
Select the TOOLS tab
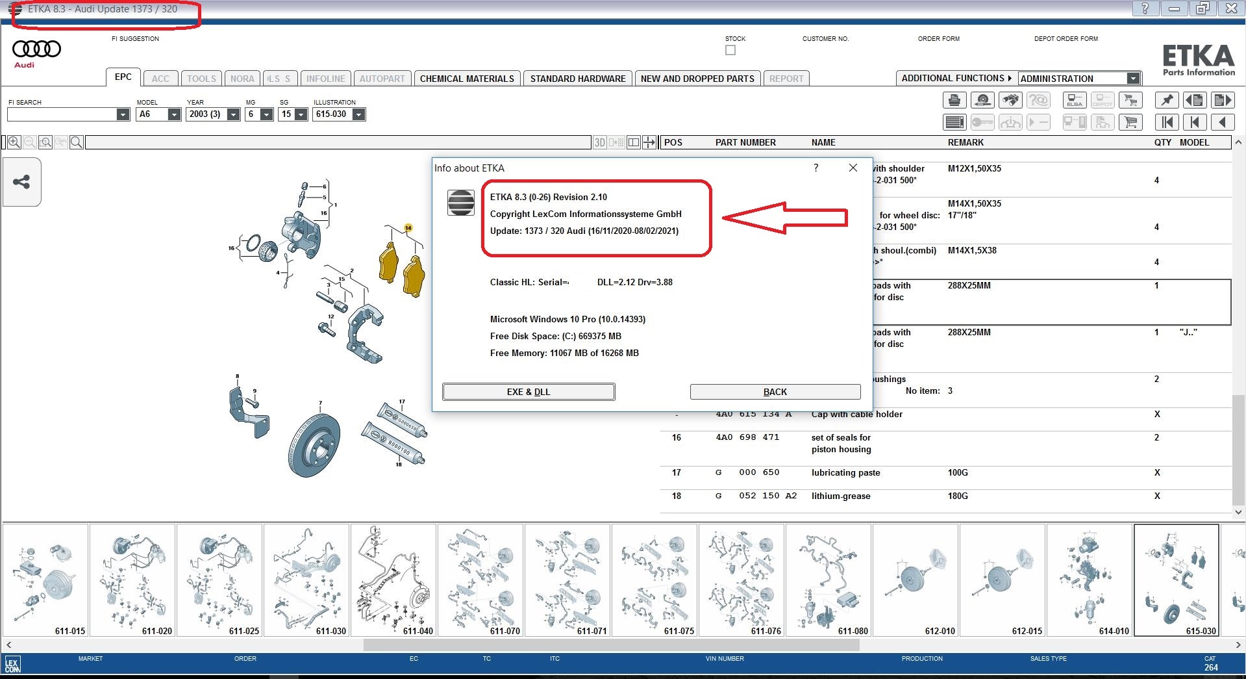point(201,79)
